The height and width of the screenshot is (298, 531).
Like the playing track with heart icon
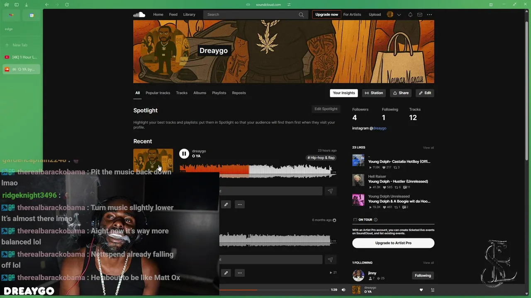421,290
